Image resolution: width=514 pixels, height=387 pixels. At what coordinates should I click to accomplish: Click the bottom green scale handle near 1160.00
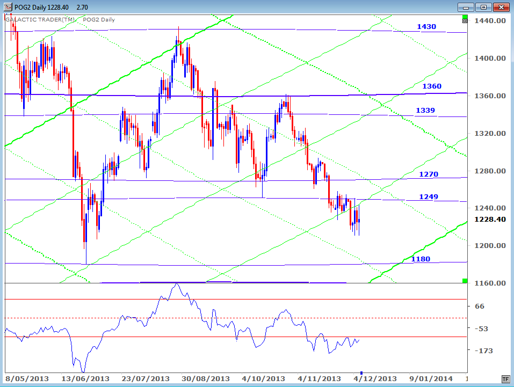(x=465, y=281)
